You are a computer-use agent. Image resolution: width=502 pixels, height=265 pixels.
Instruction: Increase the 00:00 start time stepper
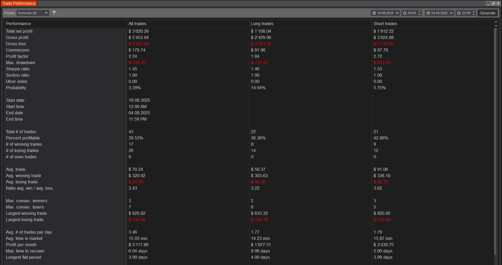click(x=420, y=12)
